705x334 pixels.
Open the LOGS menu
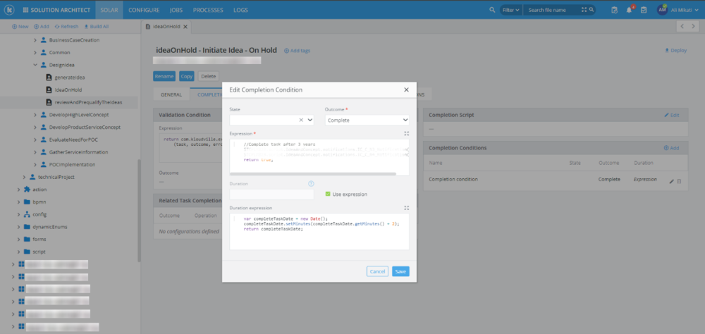pos(240,10)
